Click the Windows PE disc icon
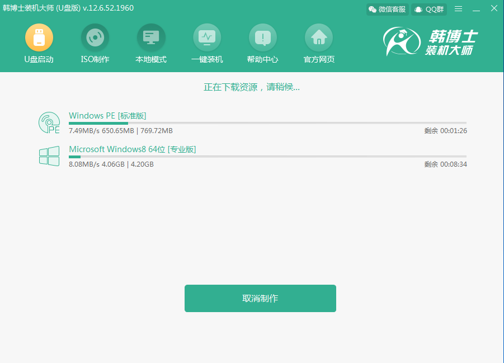Viewport: 504px width, 363px height. coord(49,122)
